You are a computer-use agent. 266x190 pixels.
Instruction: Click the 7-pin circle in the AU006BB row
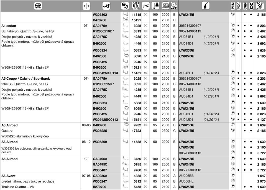tap(233, 175)
